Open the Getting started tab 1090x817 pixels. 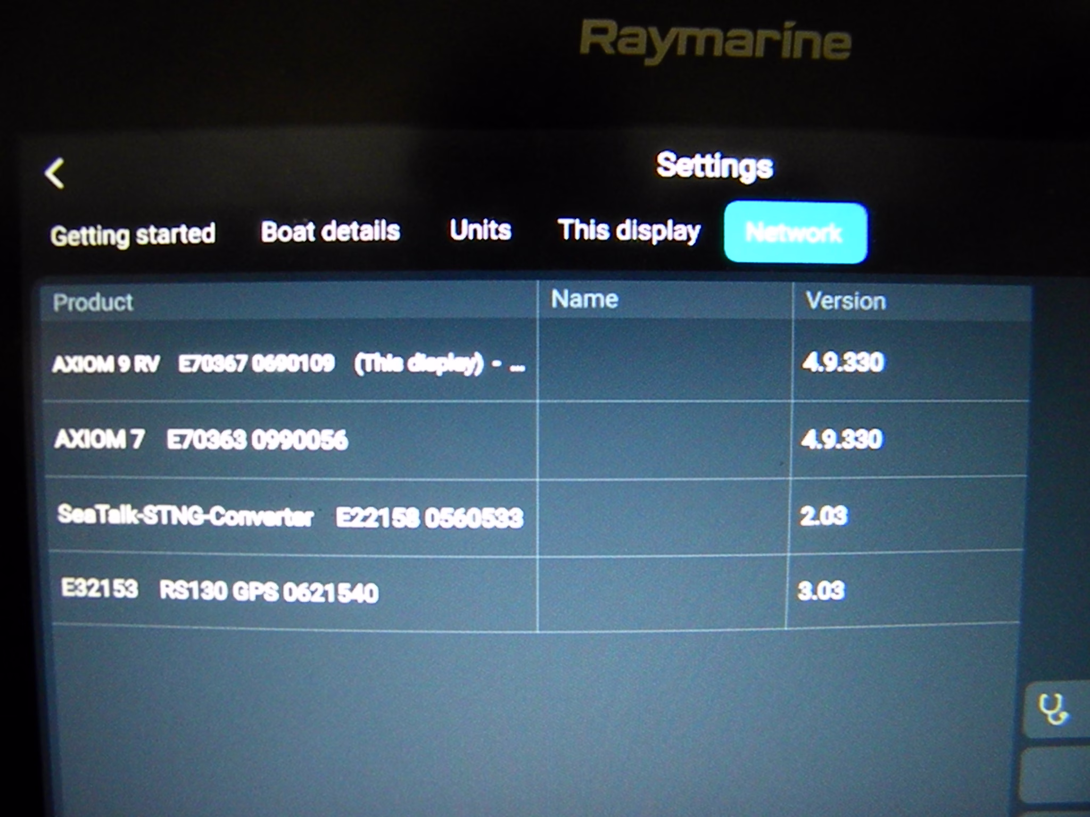[133, 235]
